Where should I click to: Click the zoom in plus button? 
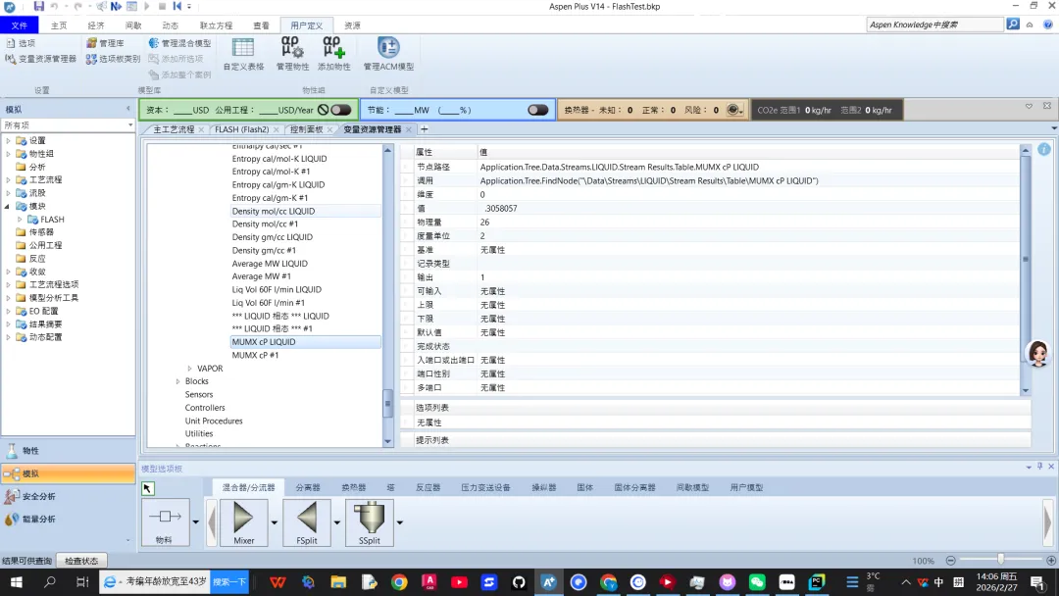[x=1051, y=561]
